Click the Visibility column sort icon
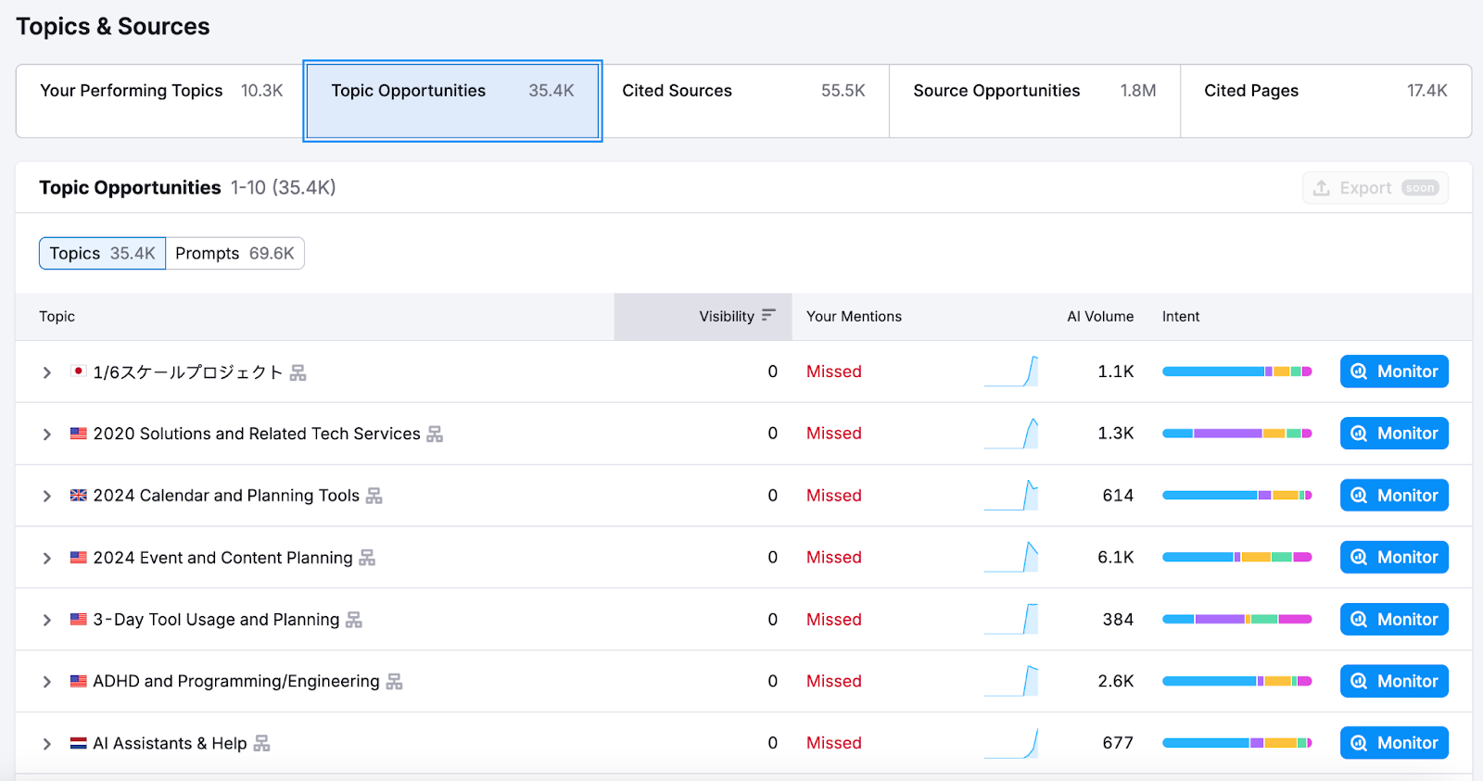1483x781 pixels. (767, 316)
